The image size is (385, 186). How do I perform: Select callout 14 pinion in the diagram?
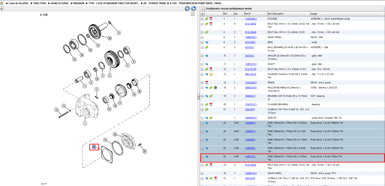[x=120, y=103]
